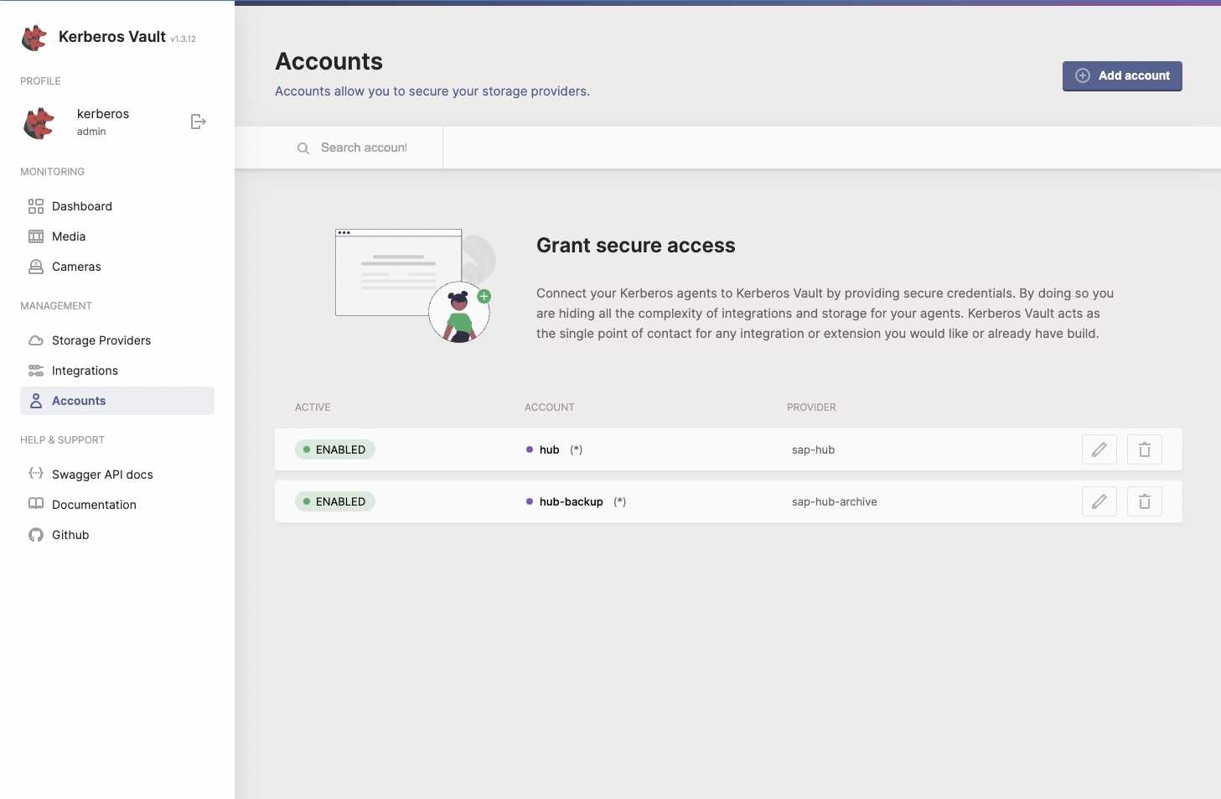This screenshot has width=1221, height=799.
Task: Select the Accounts entry in Management menu
Action: point(79,400)
